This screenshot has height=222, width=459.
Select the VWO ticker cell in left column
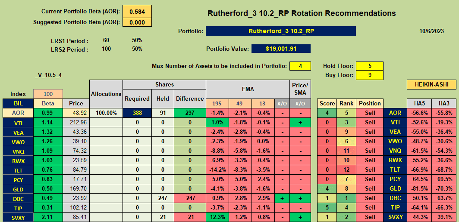pyautogui.click(x=18, y=142)
